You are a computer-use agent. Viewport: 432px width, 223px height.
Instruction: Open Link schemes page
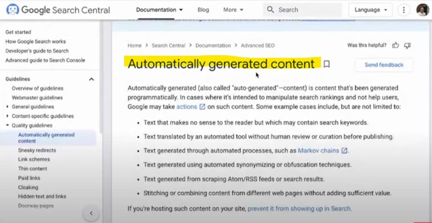coord(34,159)
